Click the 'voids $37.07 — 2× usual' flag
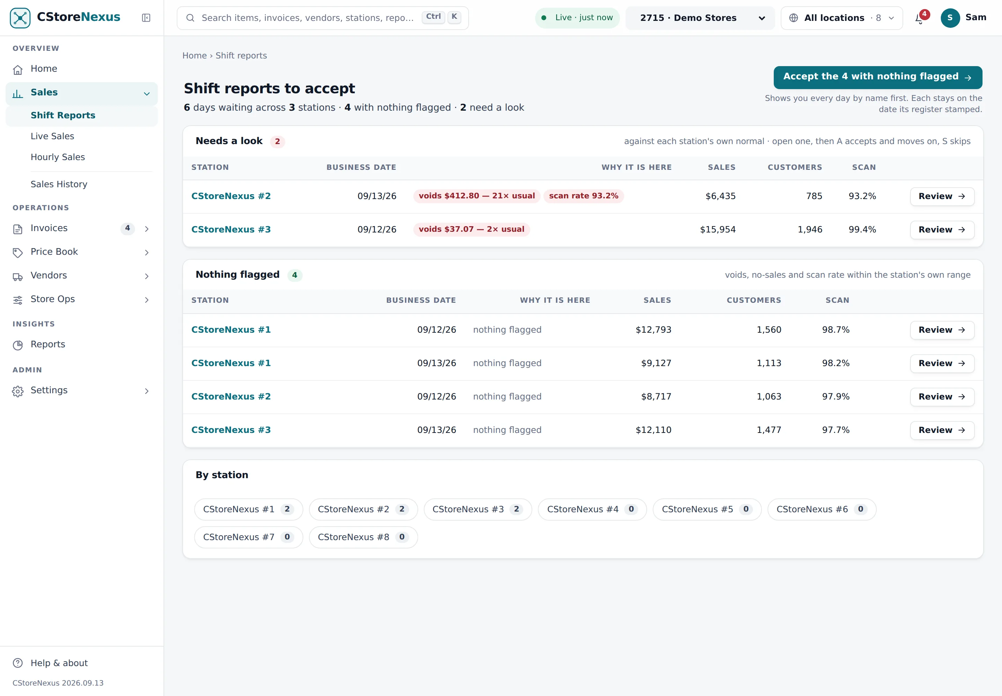This screenshot has width=1002, height=696. (471, 230)
